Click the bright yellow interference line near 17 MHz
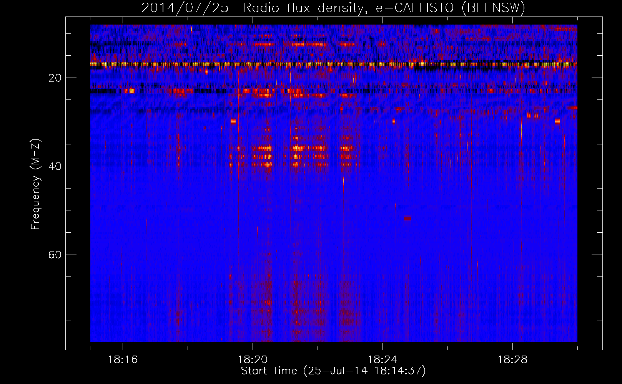This screenshot has height=384, width=622. click(x=334, y=64)
